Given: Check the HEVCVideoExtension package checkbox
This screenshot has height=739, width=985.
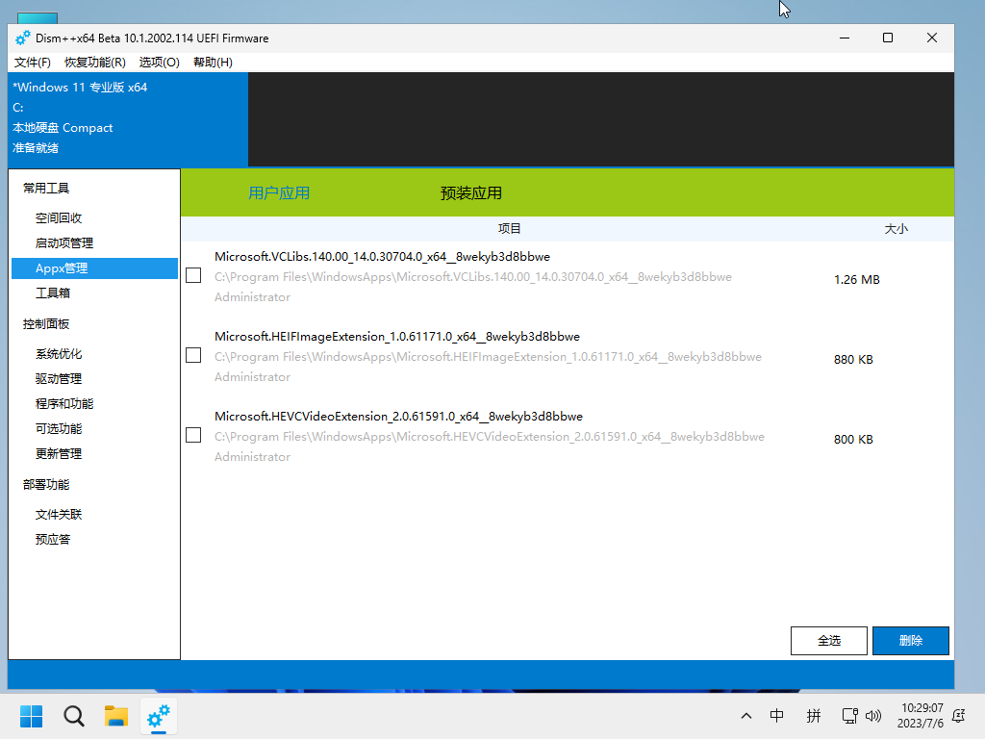Looking at the screenshot, I should coord(193,436).
